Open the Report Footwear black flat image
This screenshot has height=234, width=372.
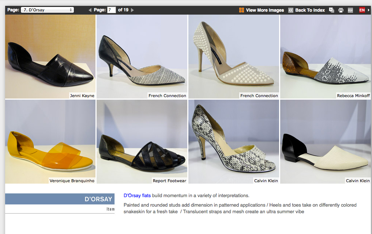(x=142, y=141)
